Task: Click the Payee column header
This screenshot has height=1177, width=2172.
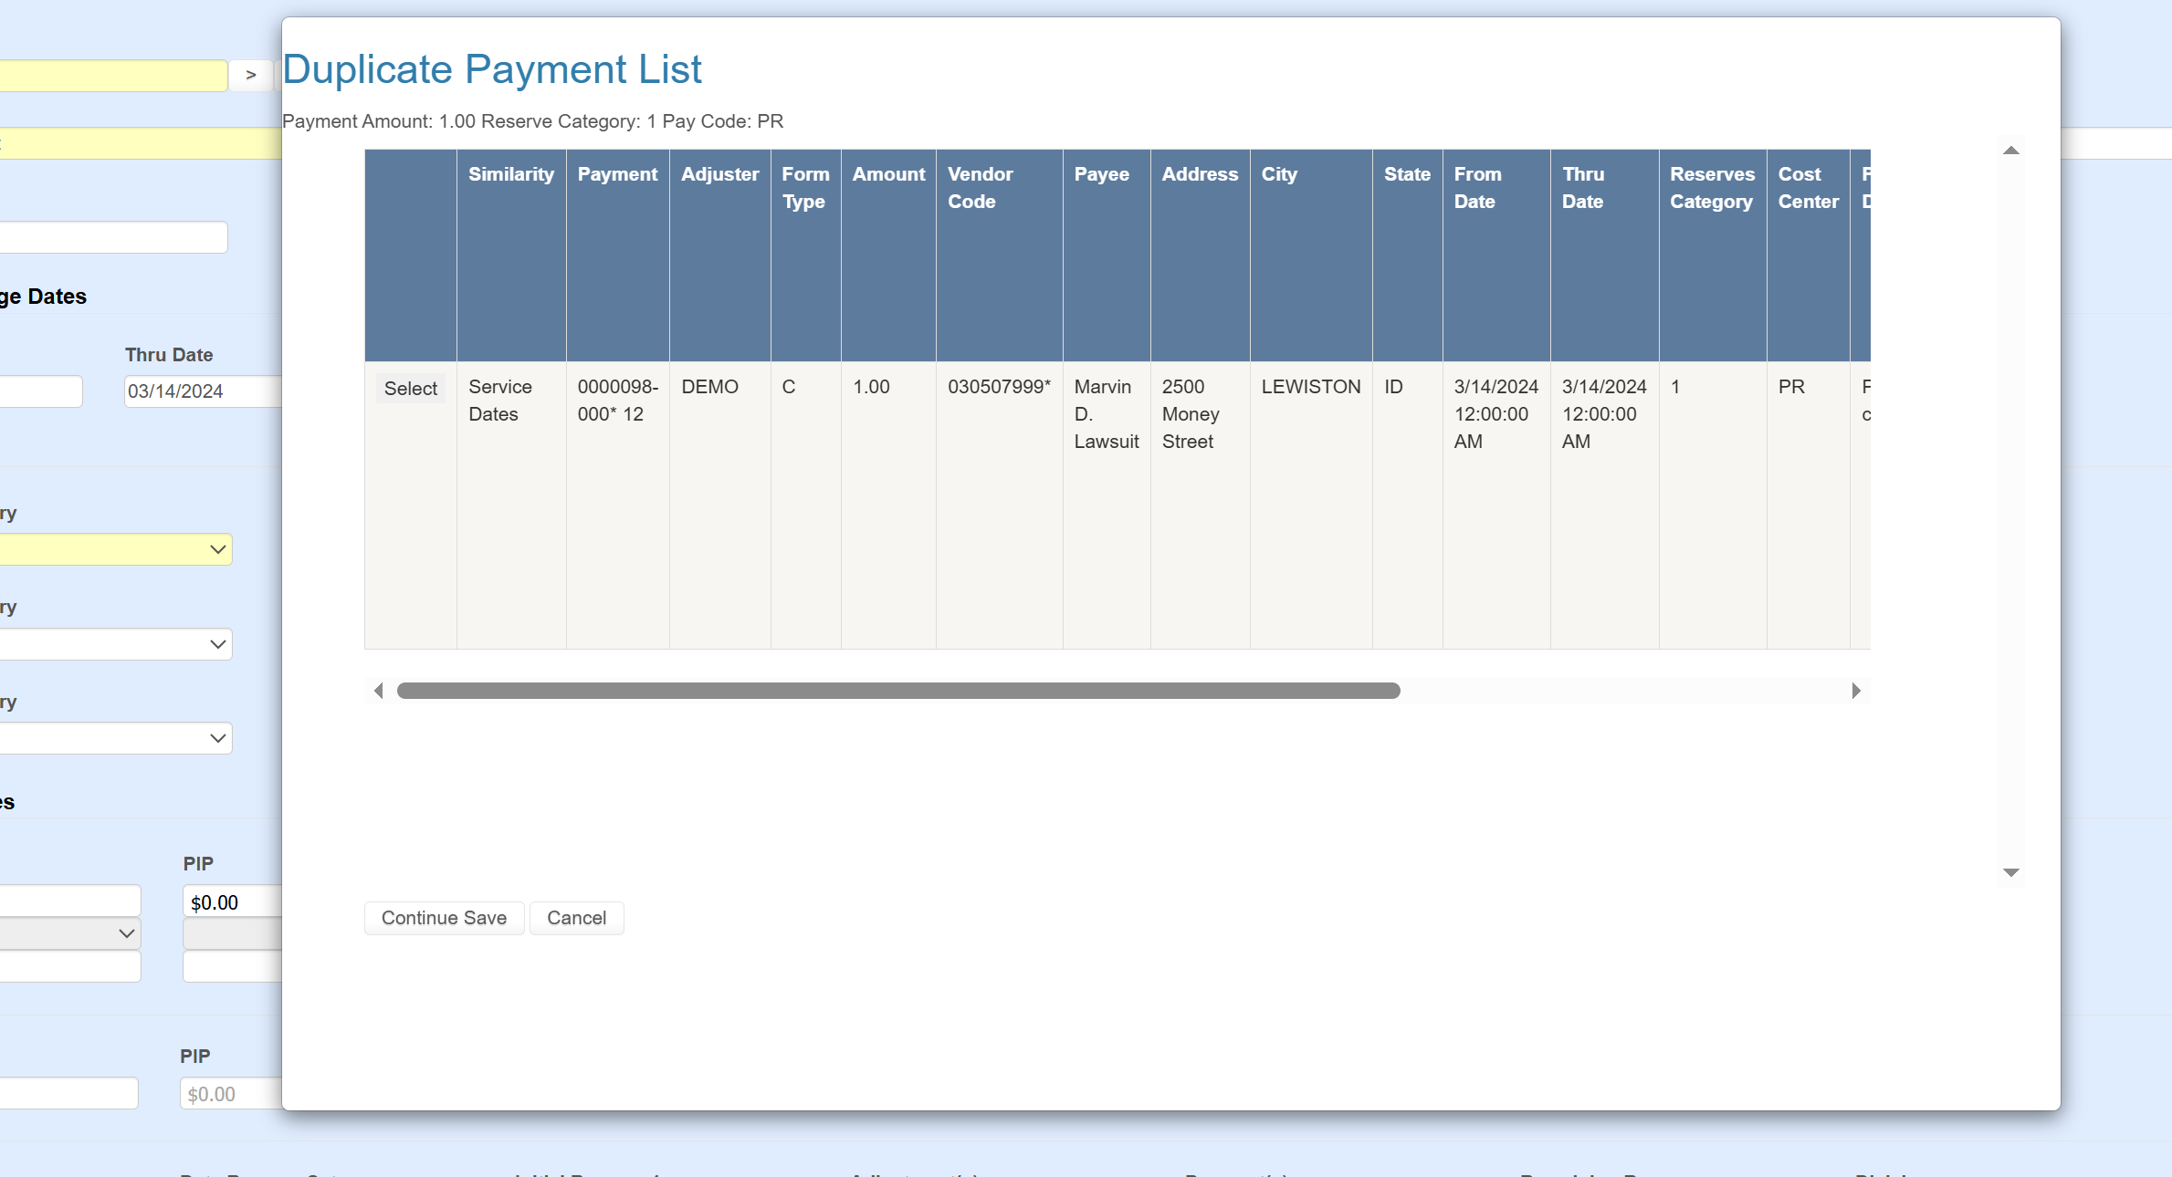Action: (1101, 174)
